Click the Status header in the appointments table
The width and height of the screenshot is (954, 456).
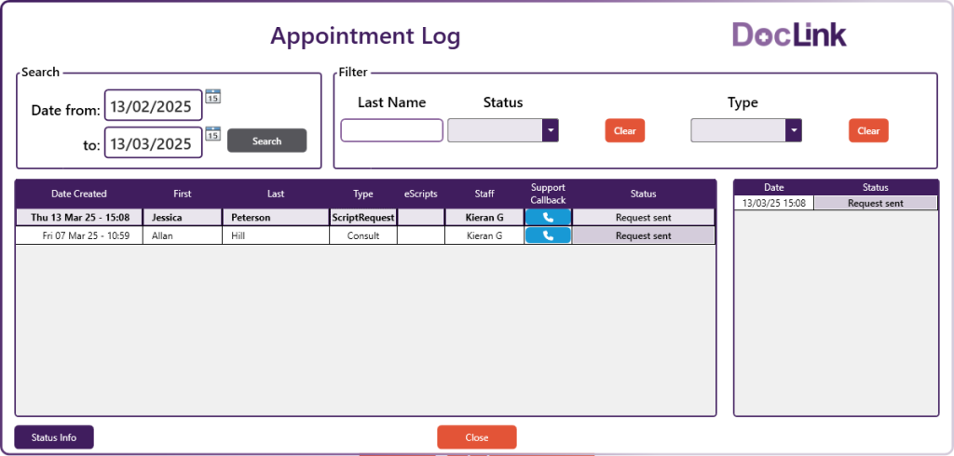[643, 194]
